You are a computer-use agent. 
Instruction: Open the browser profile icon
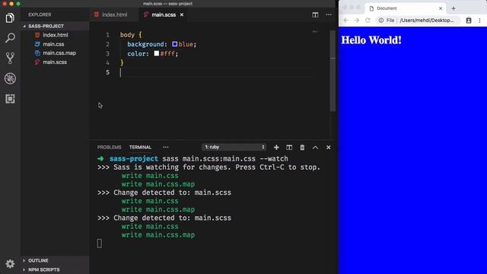point(469,21)
